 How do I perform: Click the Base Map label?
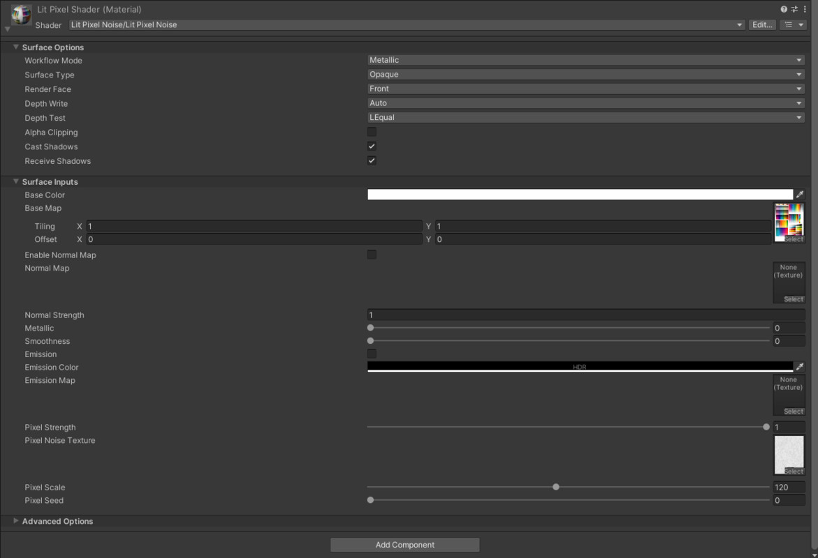pos(43,208)
